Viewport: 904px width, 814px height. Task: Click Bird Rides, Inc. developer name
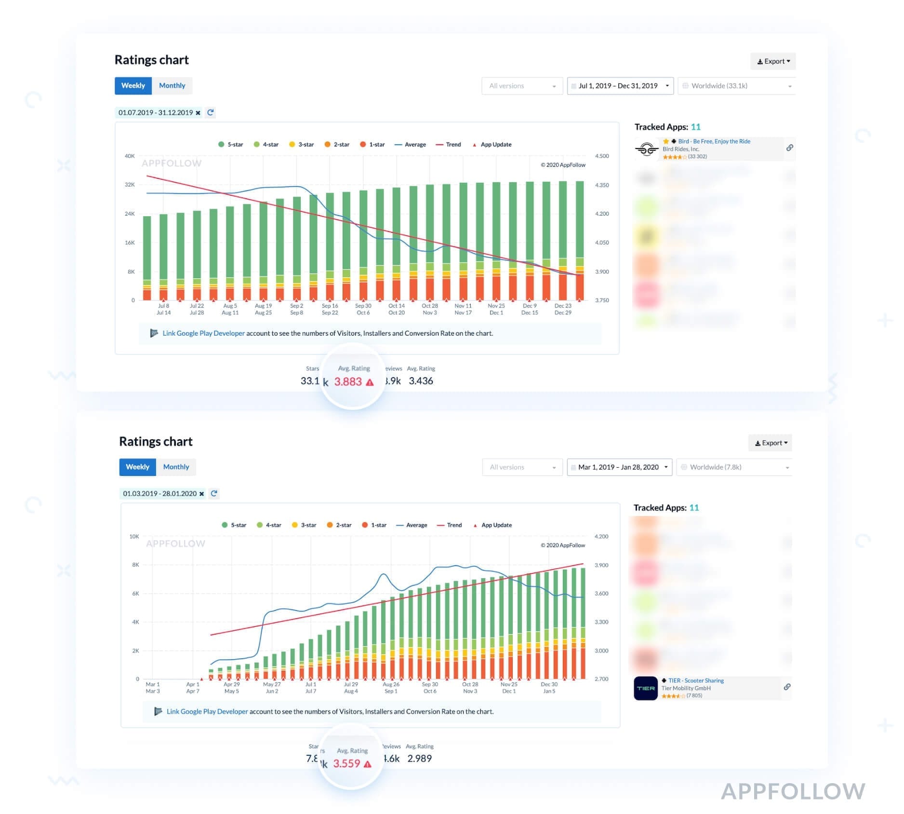(x=680, y=149)
